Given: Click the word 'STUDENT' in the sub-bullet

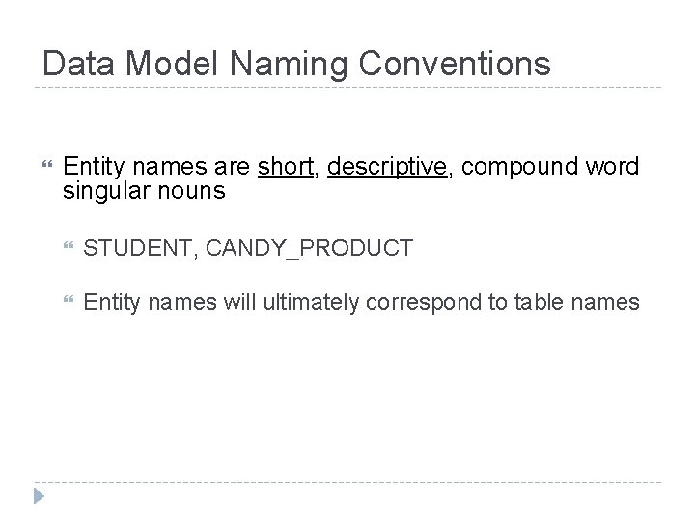Looking at the screenshot, I should (137, 248).
